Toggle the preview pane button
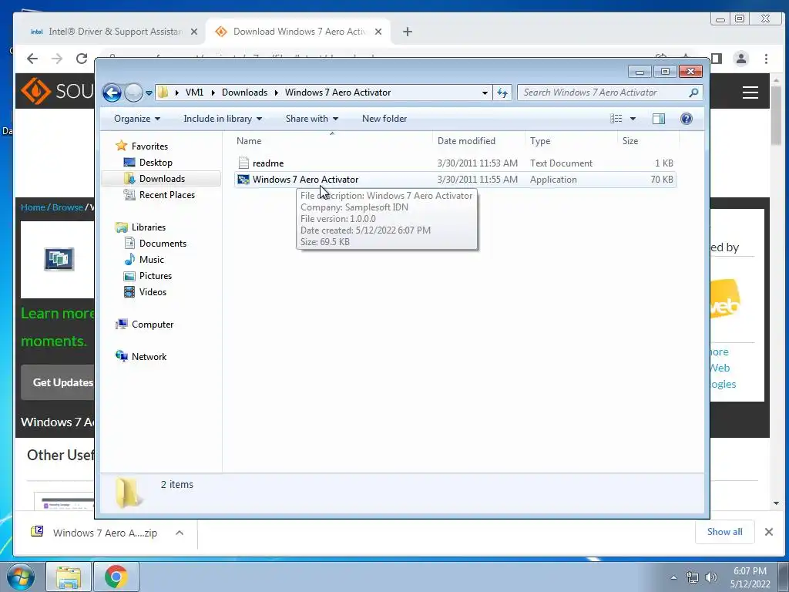 coord(659,119)
